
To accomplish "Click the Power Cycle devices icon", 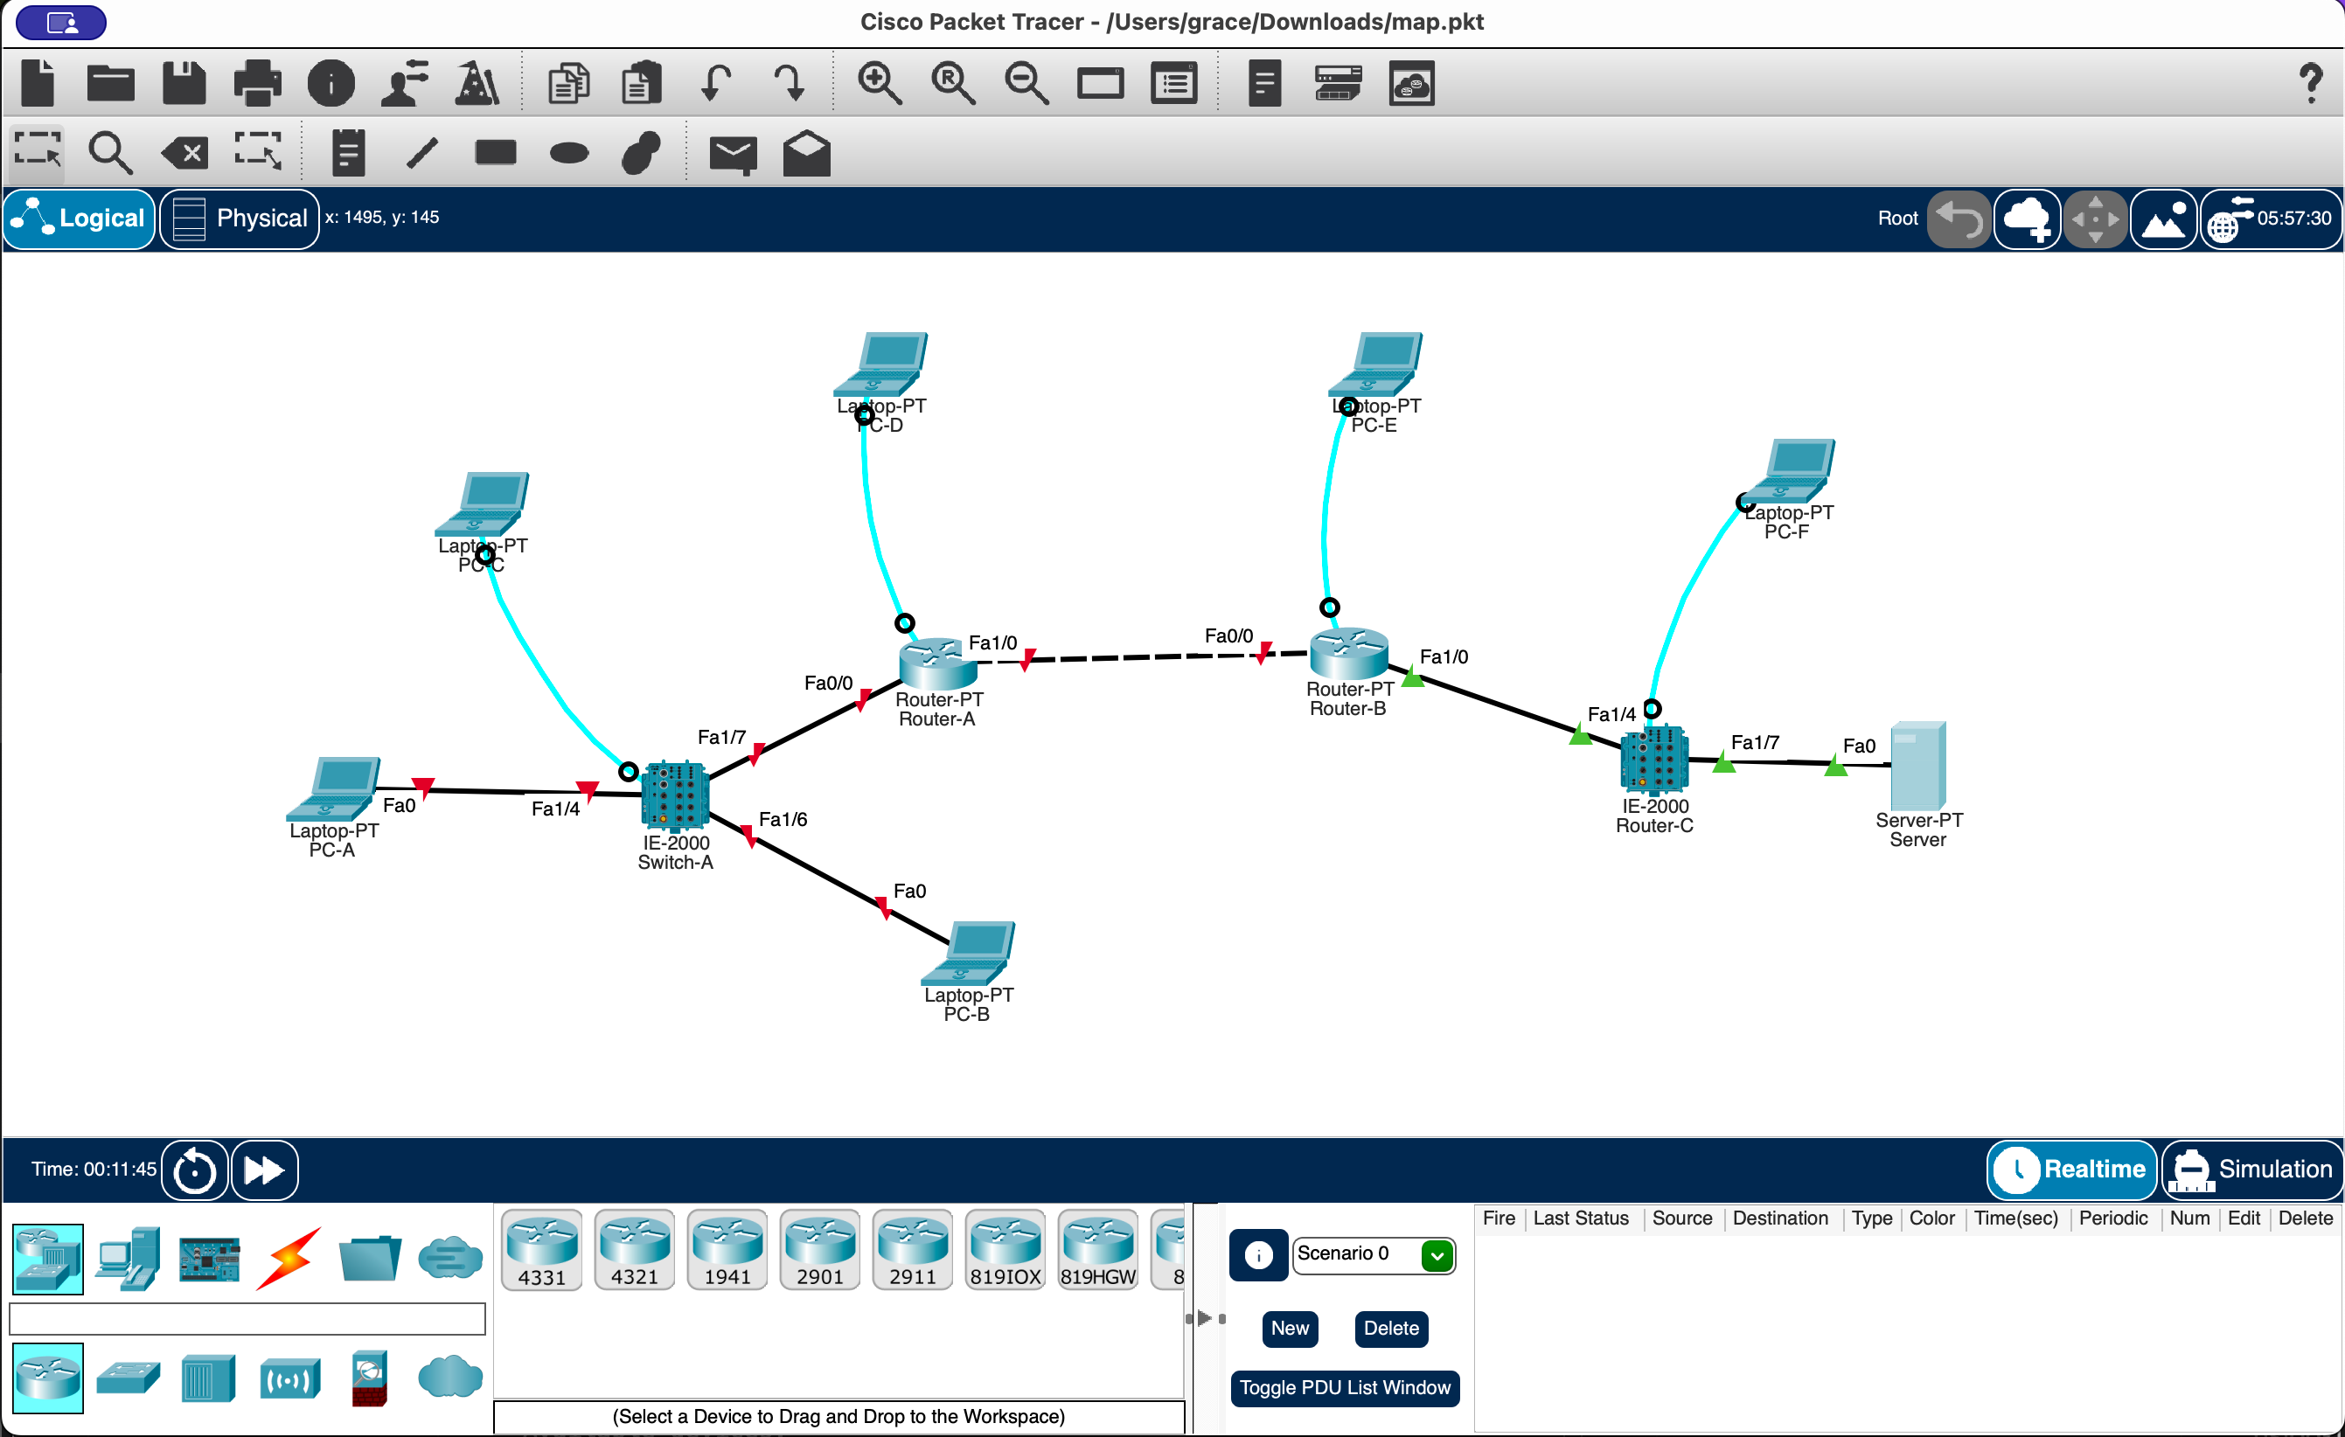I will (x=196, y=1168).
